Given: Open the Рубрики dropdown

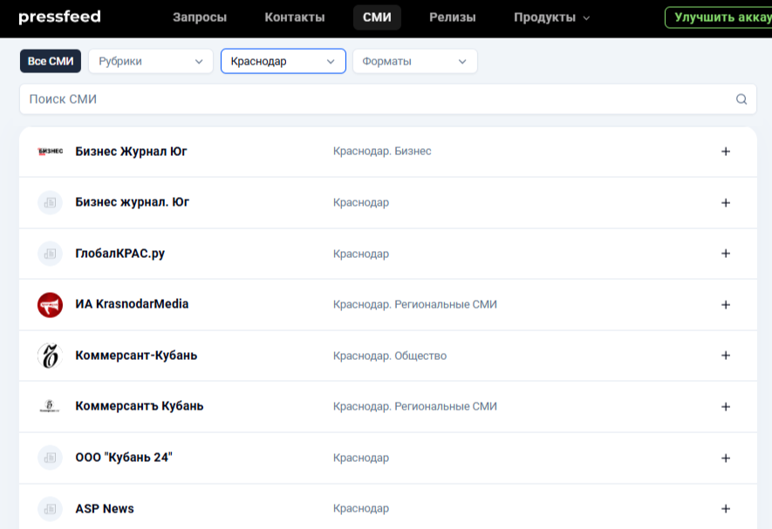Looking at the screenshot, I should [x=151, y=61].
